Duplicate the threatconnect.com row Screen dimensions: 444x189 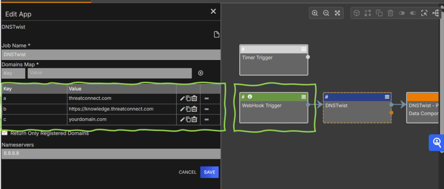tap(188, 98)
